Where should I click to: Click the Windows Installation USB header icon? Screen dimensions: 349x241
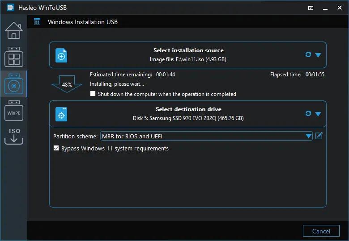click(x=37, y=21)
